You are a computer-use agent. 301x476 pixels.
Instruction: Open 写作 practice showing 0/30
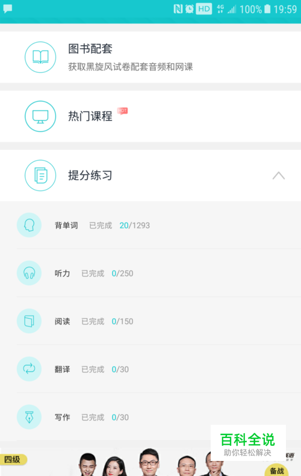(150, 417)
